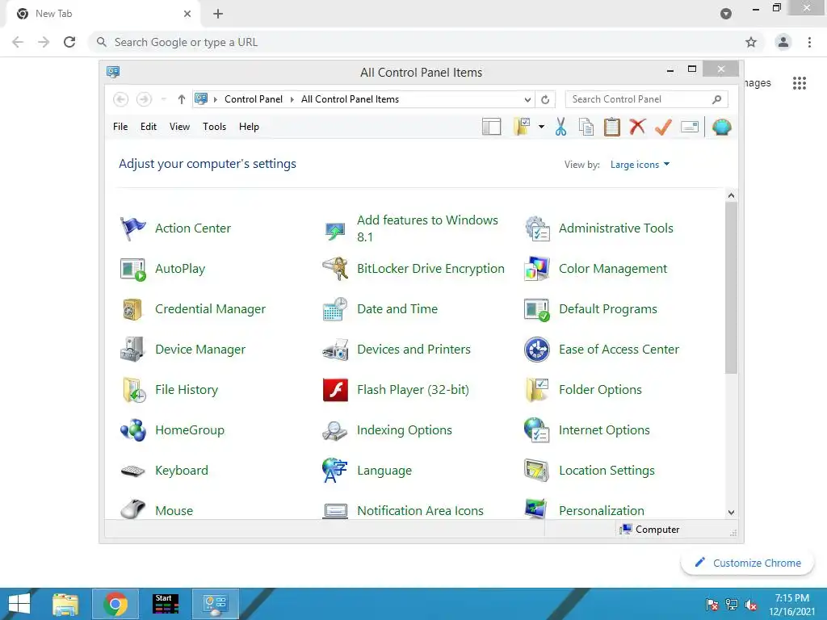Open the Default Programs icon
This screenshot has width=827, height=620.
[x=537, y=309]
